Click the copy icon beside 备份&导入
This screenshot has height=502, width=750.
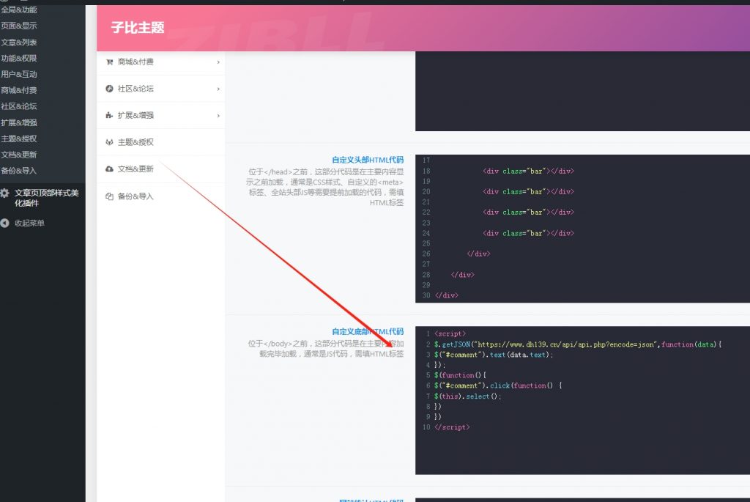coord(110,196)
